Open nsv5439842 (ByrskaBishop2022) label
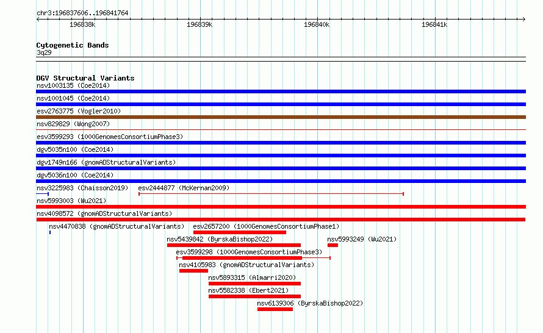Image resolution: width=543 pixels, height=333 pixels. (220, 239)
